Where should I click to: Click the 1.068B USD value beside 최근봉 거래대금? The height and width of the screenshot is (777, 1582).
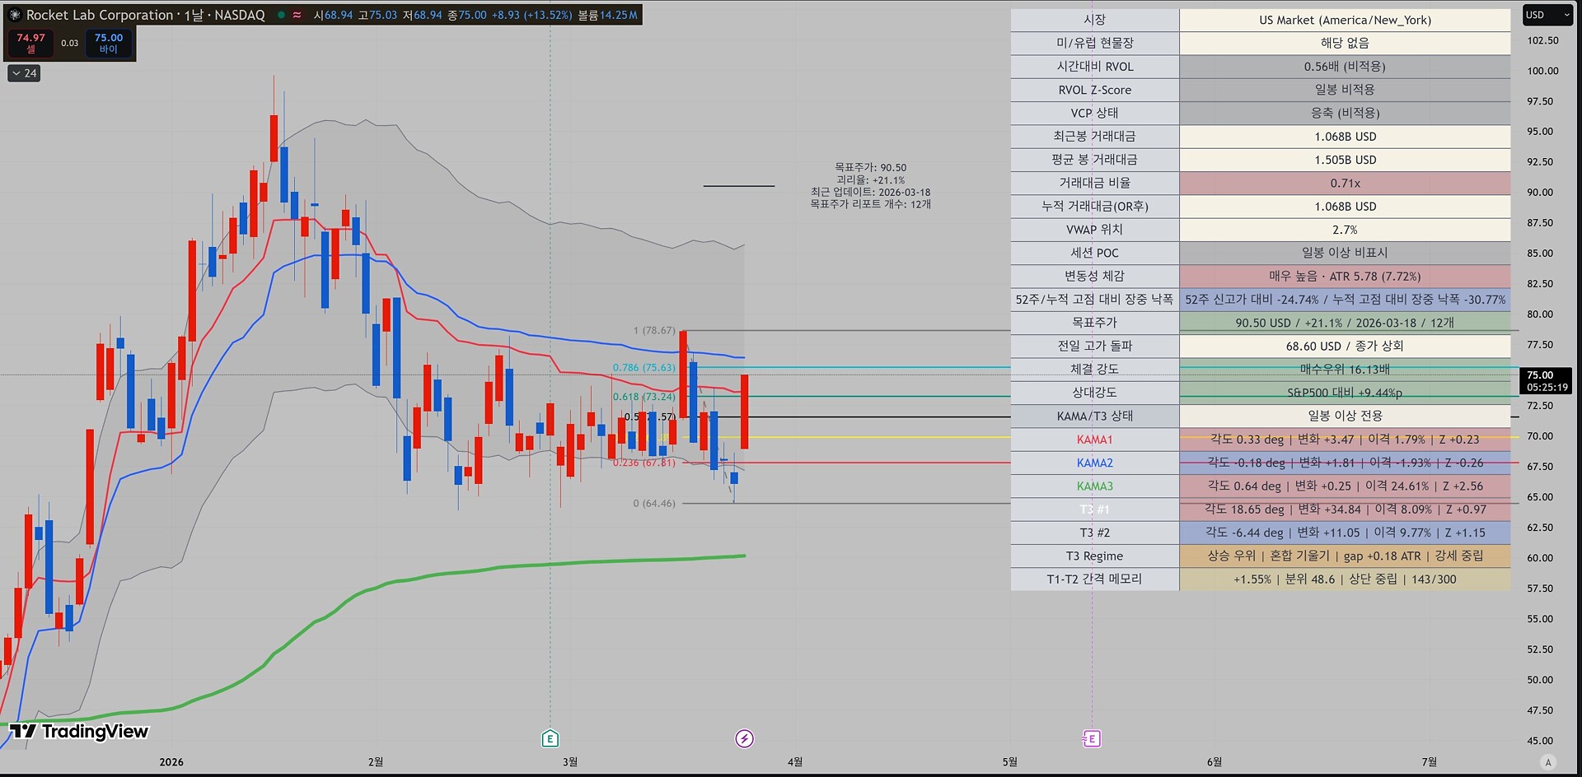tap(1345, 137)
